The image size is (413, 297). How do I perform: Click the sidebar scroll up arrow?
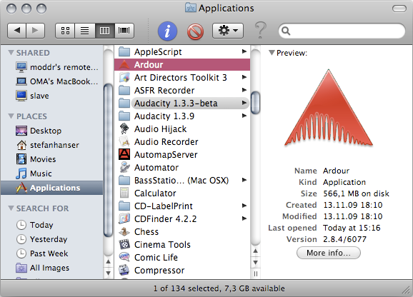(108, 262)
